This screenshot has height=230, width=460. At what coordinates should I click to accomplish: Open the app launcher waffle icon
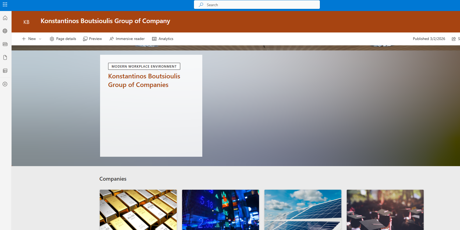point(5,5)
